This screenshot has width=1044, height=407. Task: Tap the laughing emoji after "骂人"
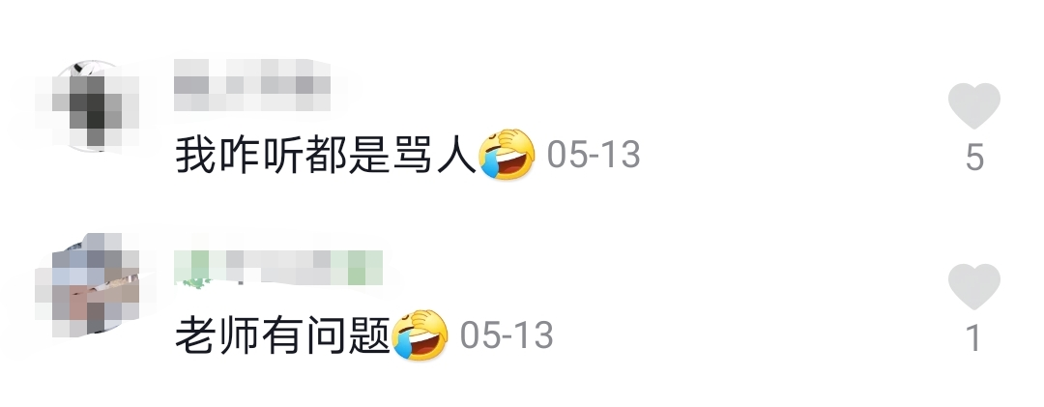point(507,155)
